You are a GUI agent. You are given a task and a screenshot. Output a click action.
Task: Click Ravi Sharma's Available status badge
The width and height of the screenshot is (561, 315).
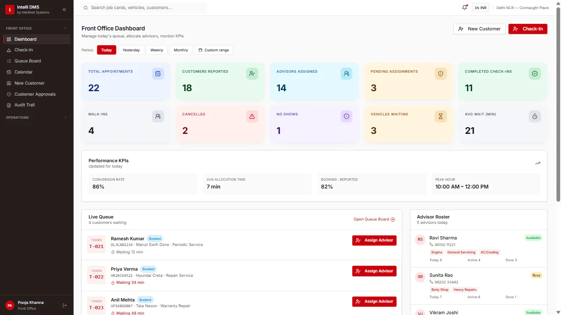(533, 238)
